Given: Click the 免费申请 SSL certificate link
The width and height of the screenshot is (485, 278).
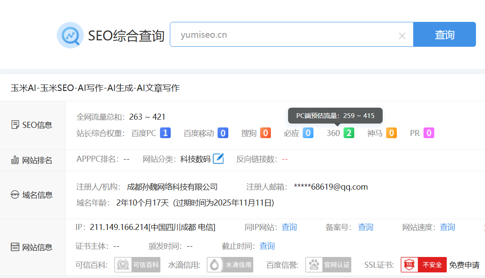Looking at the screenshot, I should (464, 265).
